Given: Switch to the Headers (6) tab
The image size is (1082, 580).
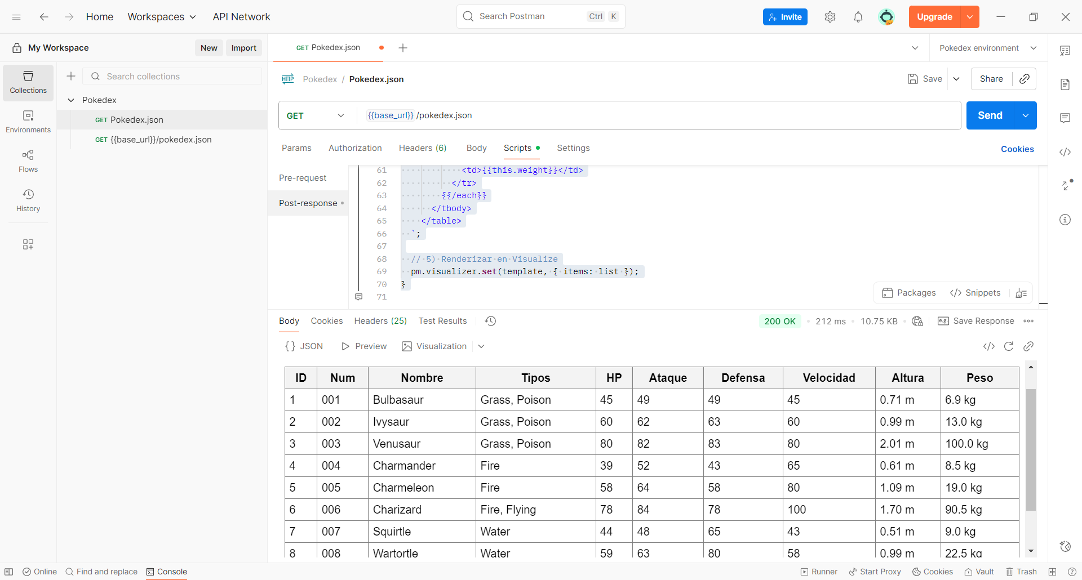Looking at the screenshot, I should tap(422, 148).
